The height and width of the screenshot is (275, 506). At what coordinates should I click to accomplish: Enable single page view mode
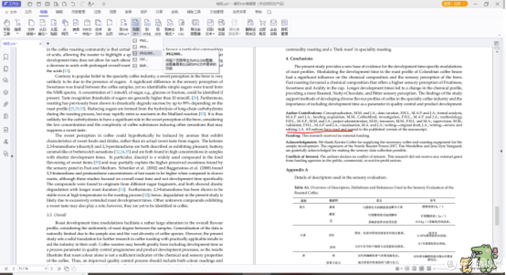[x=407, y=268]
